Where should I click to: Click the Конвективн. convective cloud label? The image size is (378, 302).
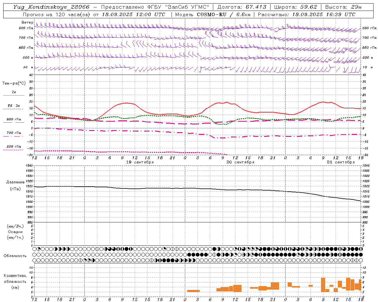point(15,276)
